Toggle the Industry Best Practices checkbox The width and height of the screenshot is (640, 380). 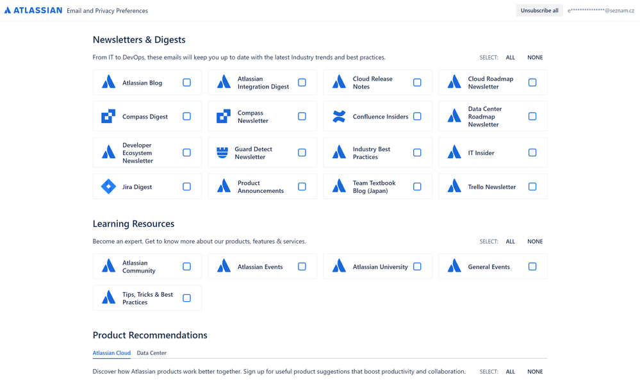pyautogui.click(x=416, y=153)
